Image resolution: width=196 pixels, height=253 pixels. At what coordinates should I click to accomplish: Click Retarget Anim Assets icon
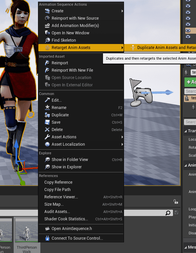pyautogui.click(x=47, y=48)
